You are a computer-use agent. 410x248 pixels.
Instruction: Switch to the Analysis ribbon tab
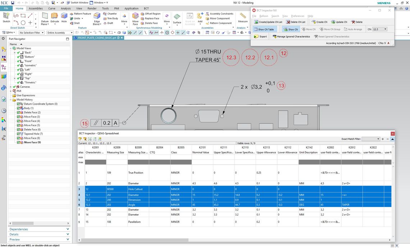[x=65, y=8]
